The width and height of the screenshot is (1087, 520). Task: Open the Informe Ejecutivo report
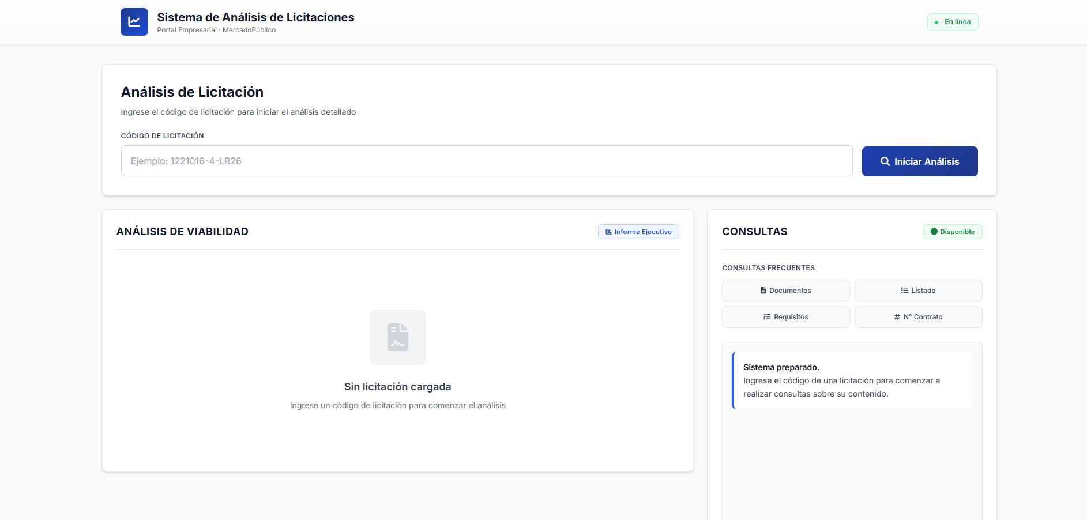pos(638,232)
